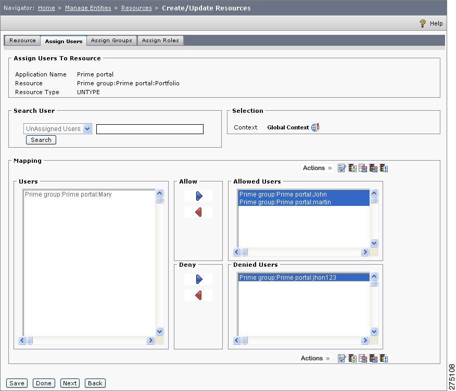Click the Users list scroll left arrow
This screenshot has width=456, height=391.
click(22, 341)
